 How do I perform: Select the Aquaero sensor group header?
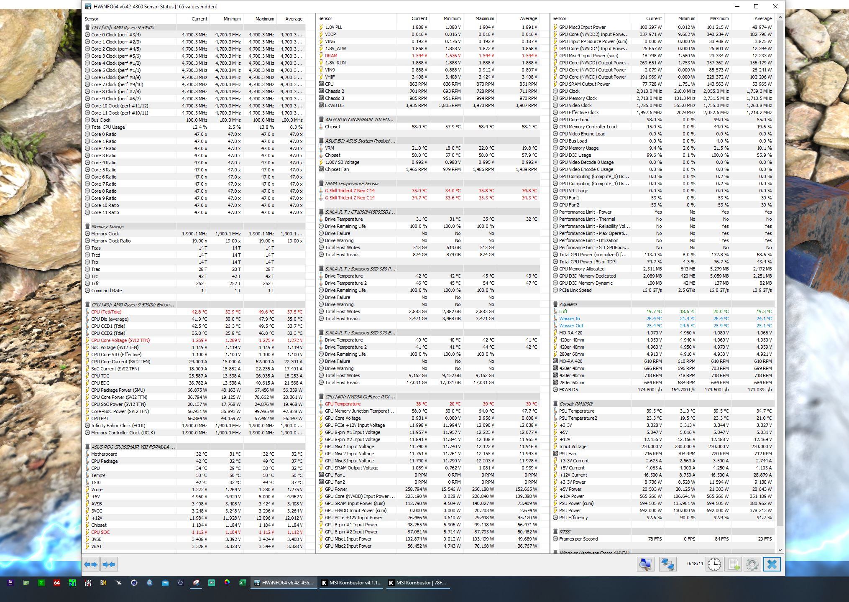[568, 304]
